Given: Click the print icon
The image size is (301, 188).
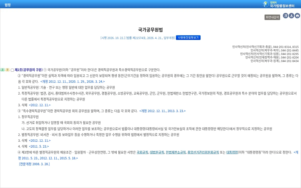Looking at the screenshot, I should tap(297, 16).
